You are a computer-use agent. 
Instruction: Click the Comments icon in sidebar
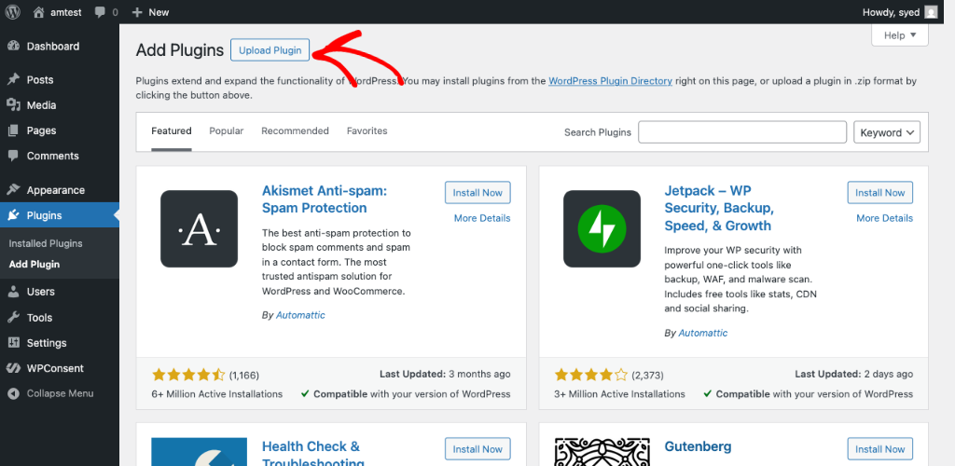[13, 156]
